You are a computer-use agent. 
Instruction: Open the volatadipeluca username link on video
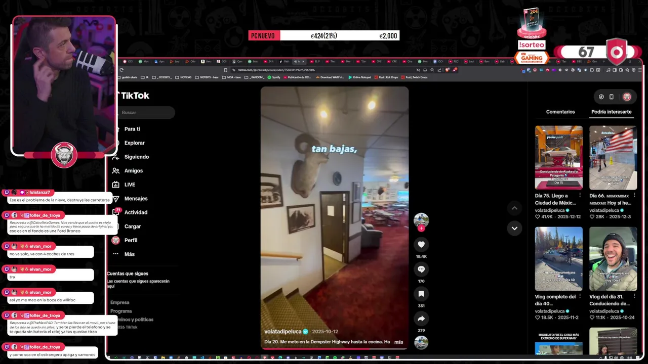pos(282,332)
